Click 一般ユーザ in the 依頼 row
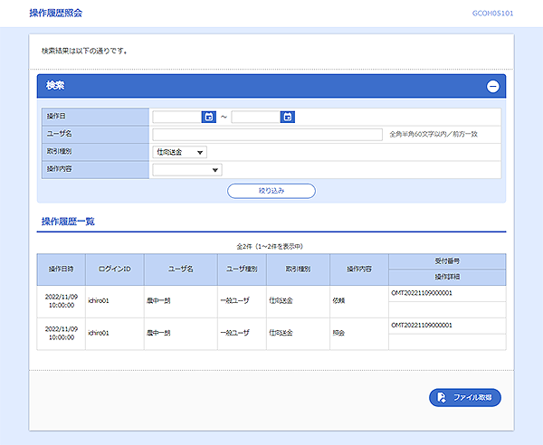The height and width of the screenshot is (445, 543). [234, 301]
